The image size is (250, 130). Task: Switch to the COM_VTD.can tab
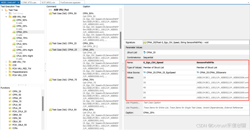[29, 2]
